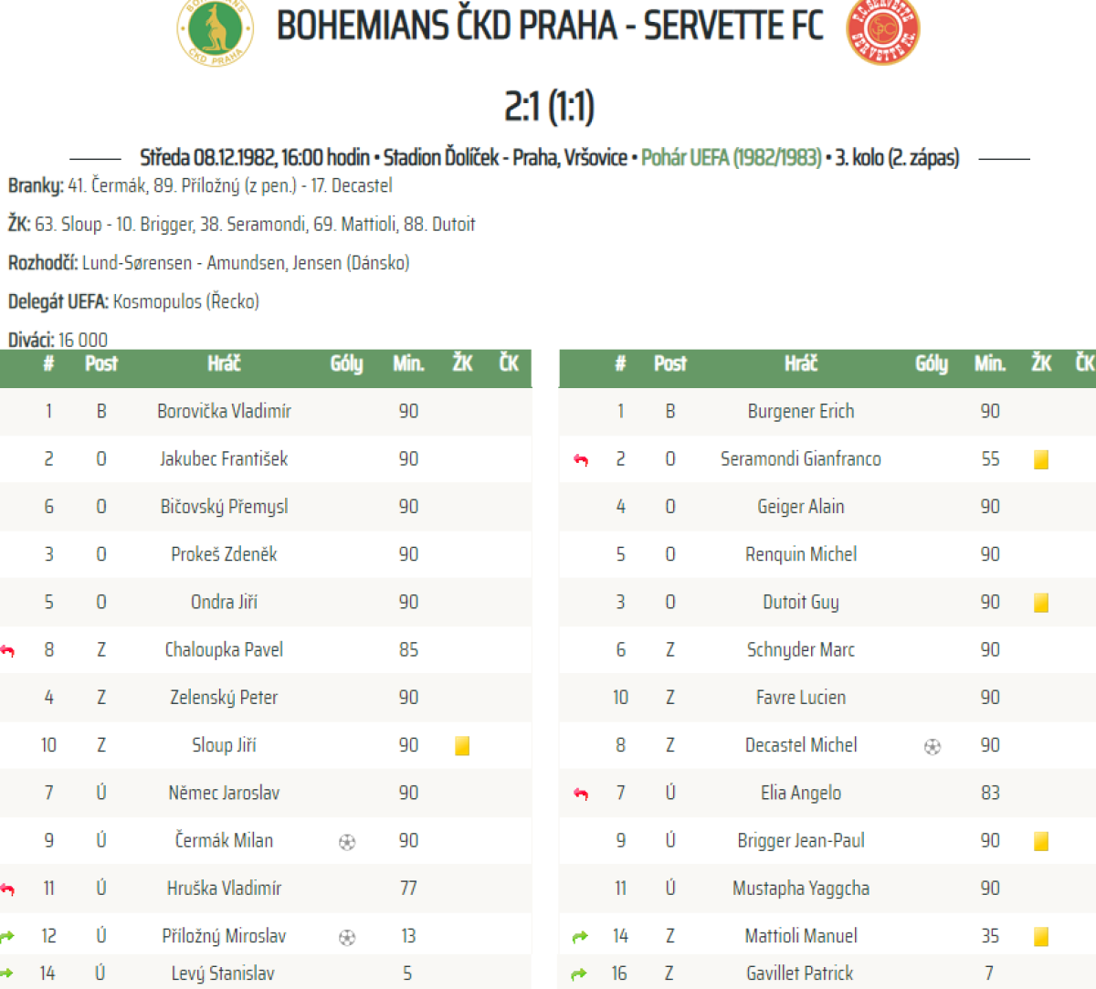1096x989 pixels.
Task: Click the Góly header in Servette table
Action: (932, 363)
